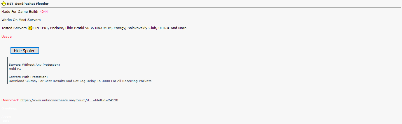Click the smiley icon after Tested Servers

pyautogui.click(x=30, y=28)
